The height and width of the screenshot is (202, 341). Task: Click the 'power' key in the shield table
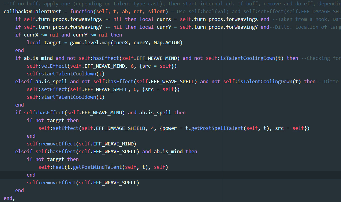coord(170,128)
